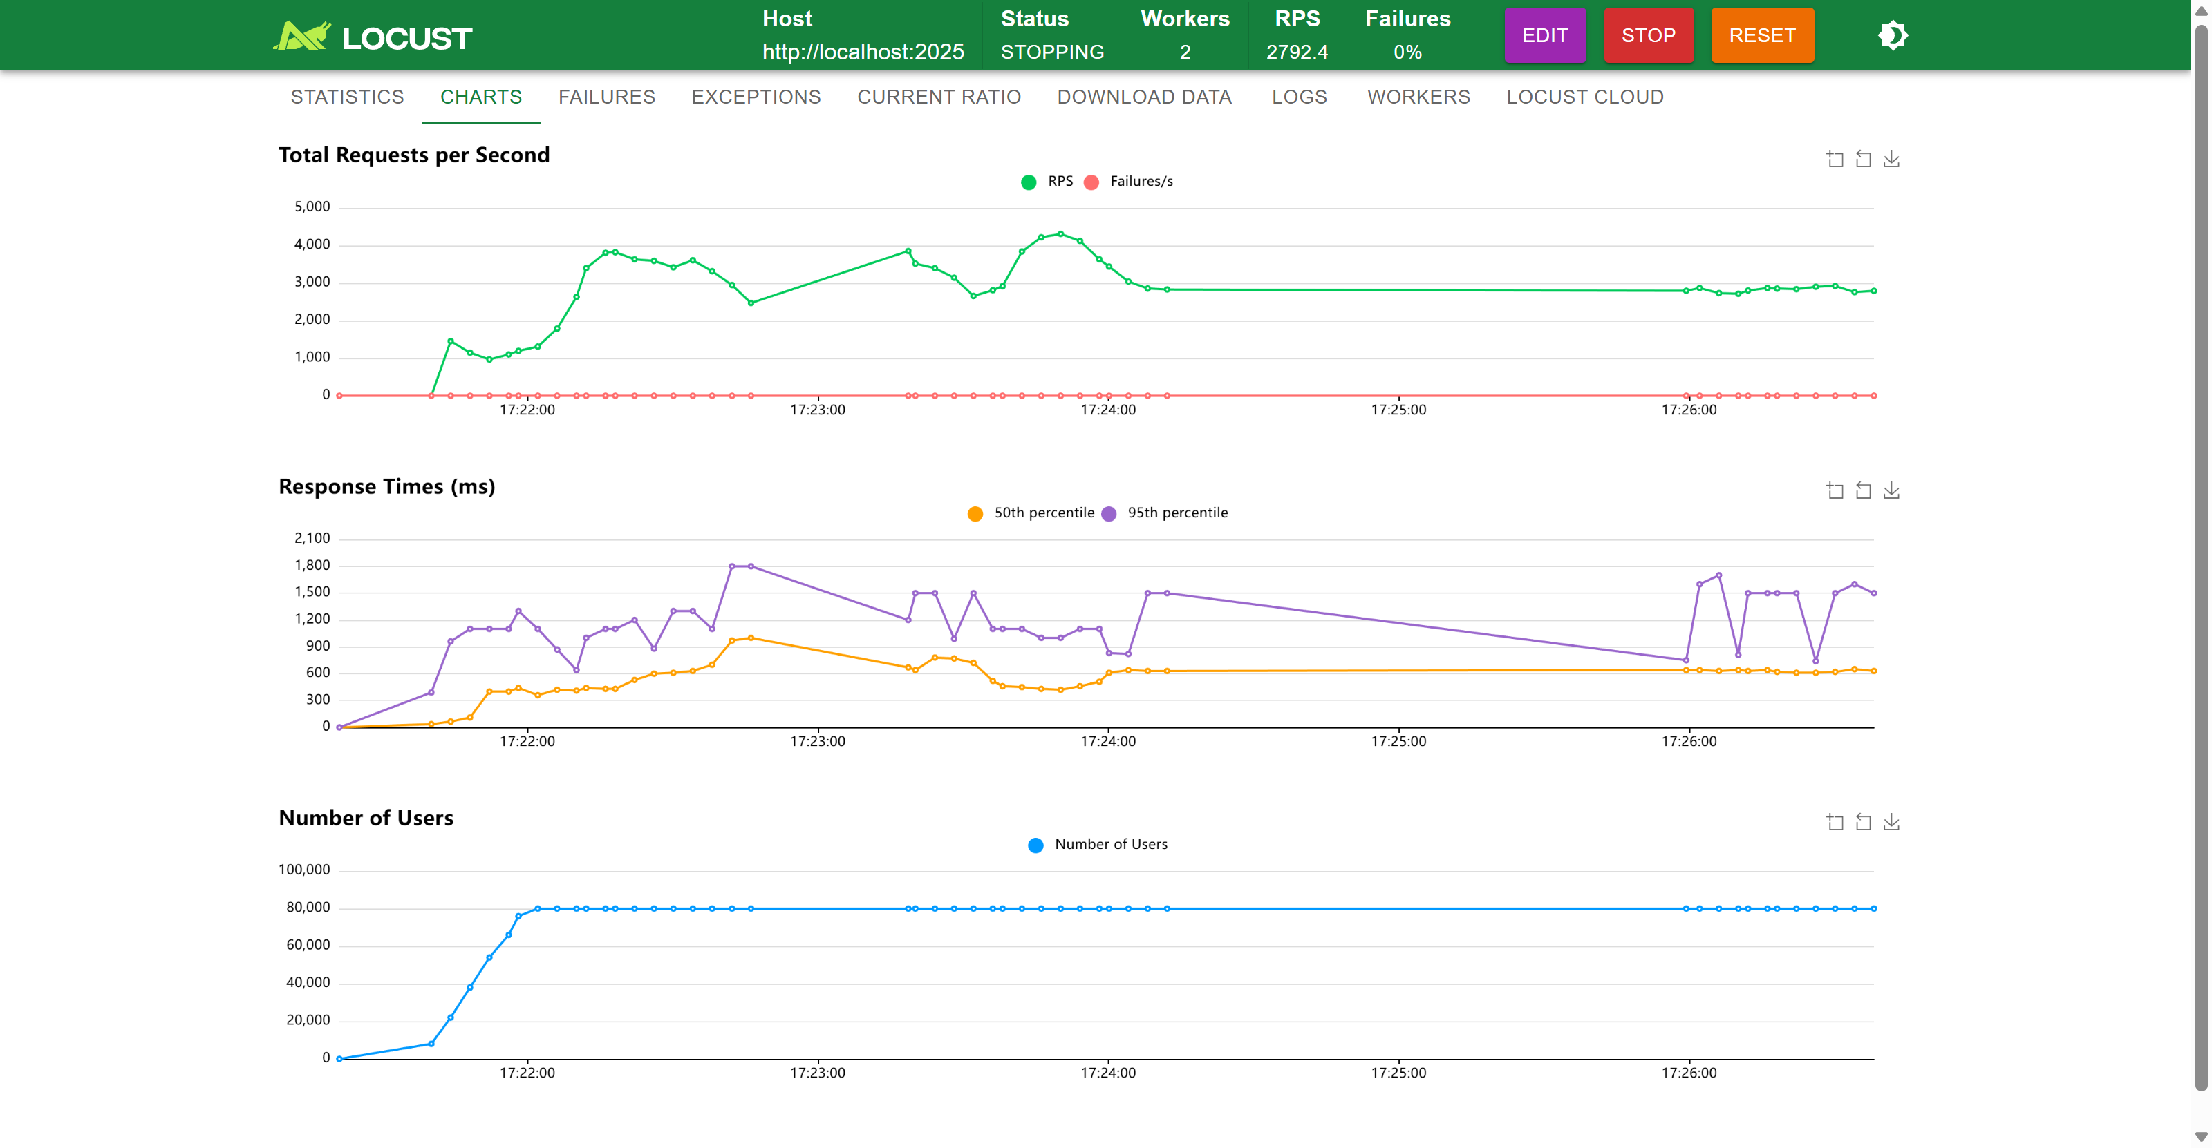
Task: Save the Number of Users chart as an image
Action: click(1891, 822)
